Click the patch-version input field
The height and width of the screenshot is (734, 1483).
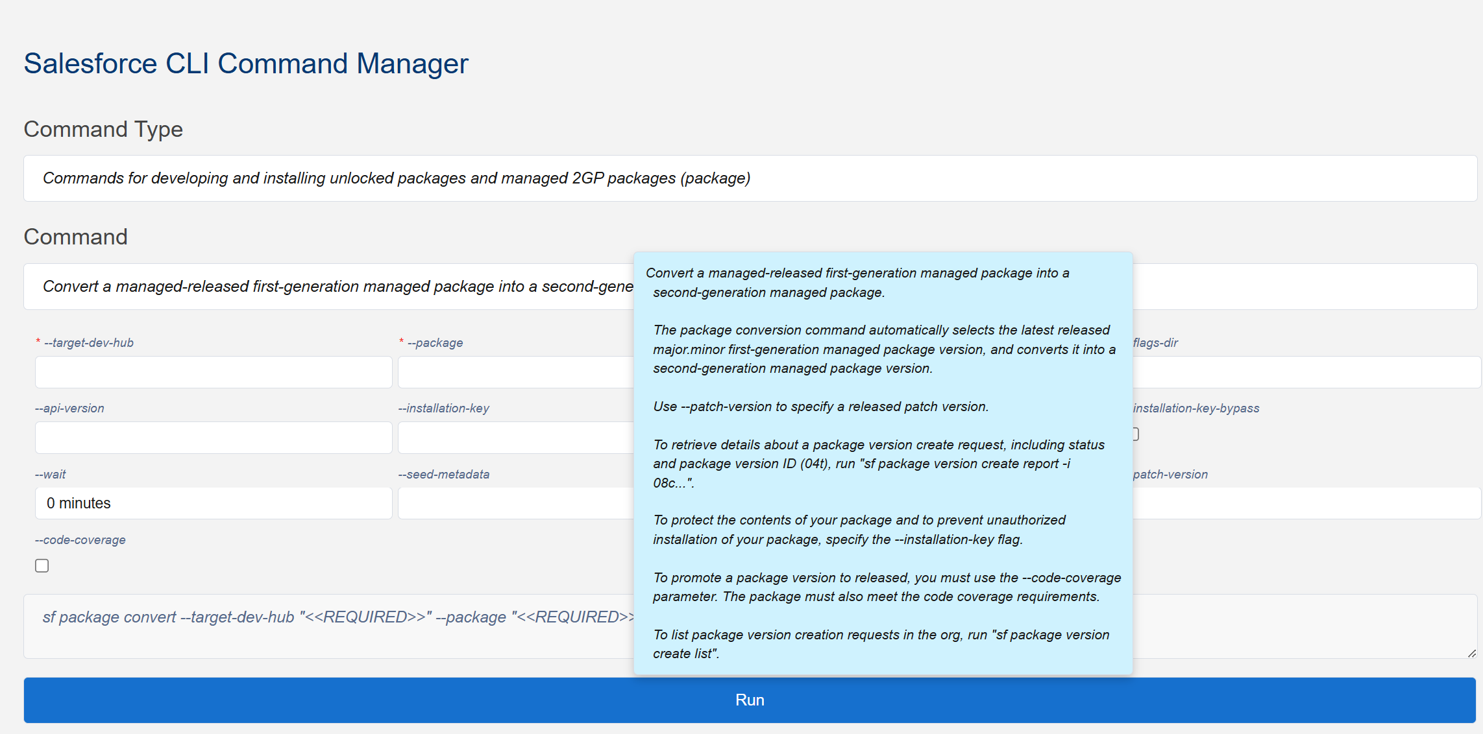[1306, 503]
